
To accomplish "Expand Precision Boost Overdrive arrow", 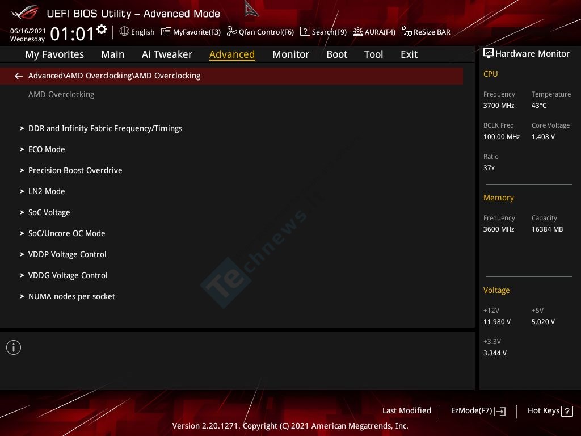I will [x=22, y=170].
